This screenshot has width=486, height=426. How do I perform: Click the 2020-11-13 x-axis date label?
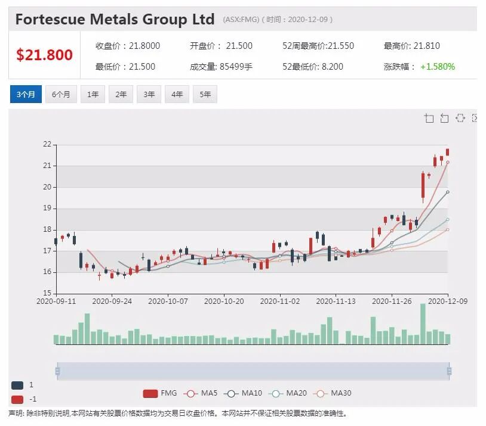[x=336, y=301]
